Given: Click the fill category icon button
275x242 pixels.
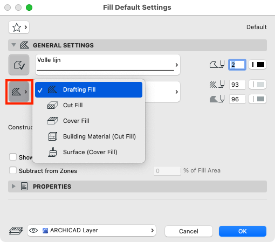Looking at the screenshot, I should (x=19, y=92).
